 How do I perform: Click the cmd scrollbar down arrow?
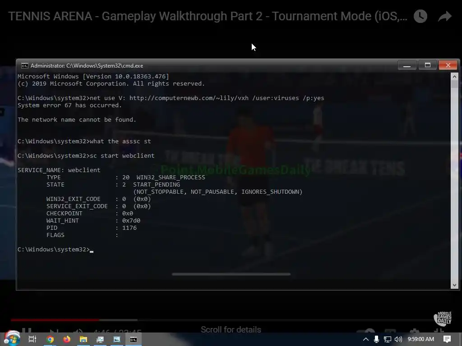[x=454, y=285]
